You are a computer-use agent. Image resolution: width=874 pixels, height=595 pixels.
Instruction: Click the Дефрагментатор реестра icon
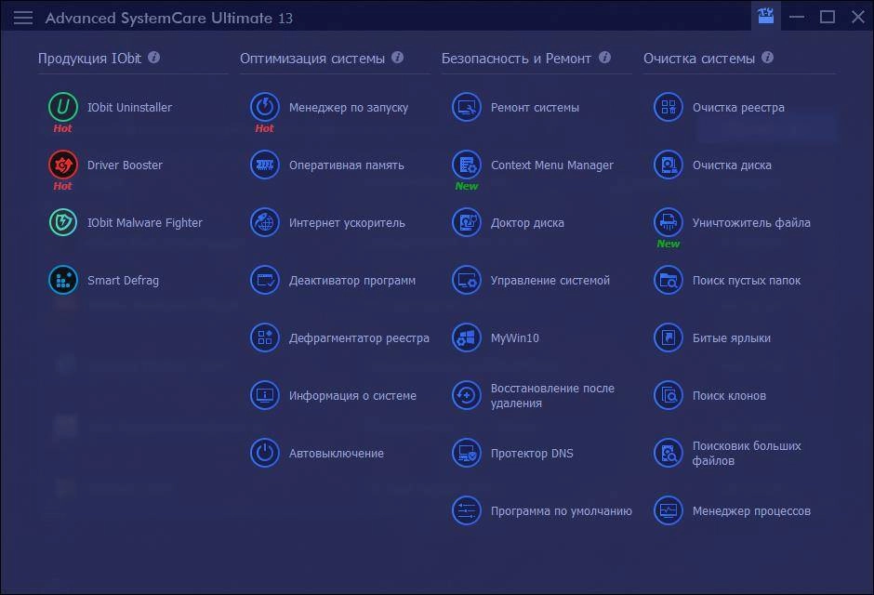[265, 337]
